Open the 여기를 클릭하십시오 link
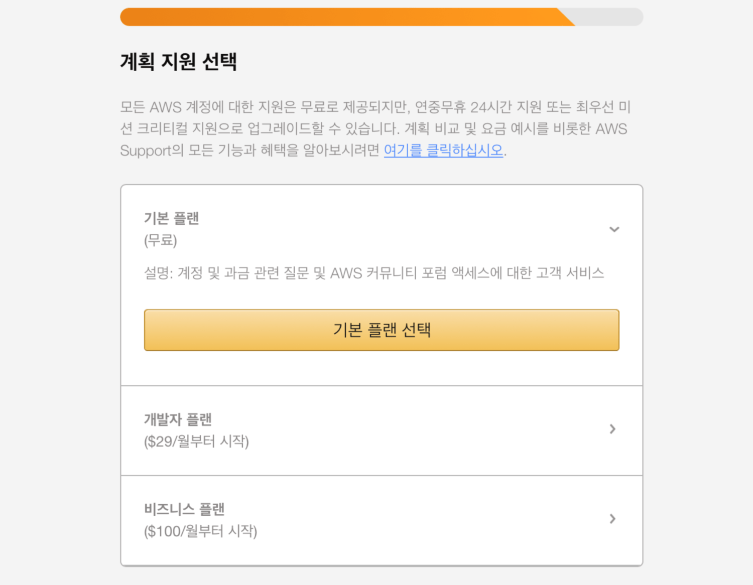The image size is (753, 585). tap(443, 150)
